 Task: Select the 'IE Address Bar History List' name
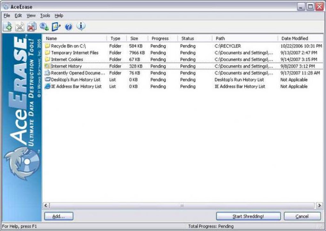click(76, 87)
